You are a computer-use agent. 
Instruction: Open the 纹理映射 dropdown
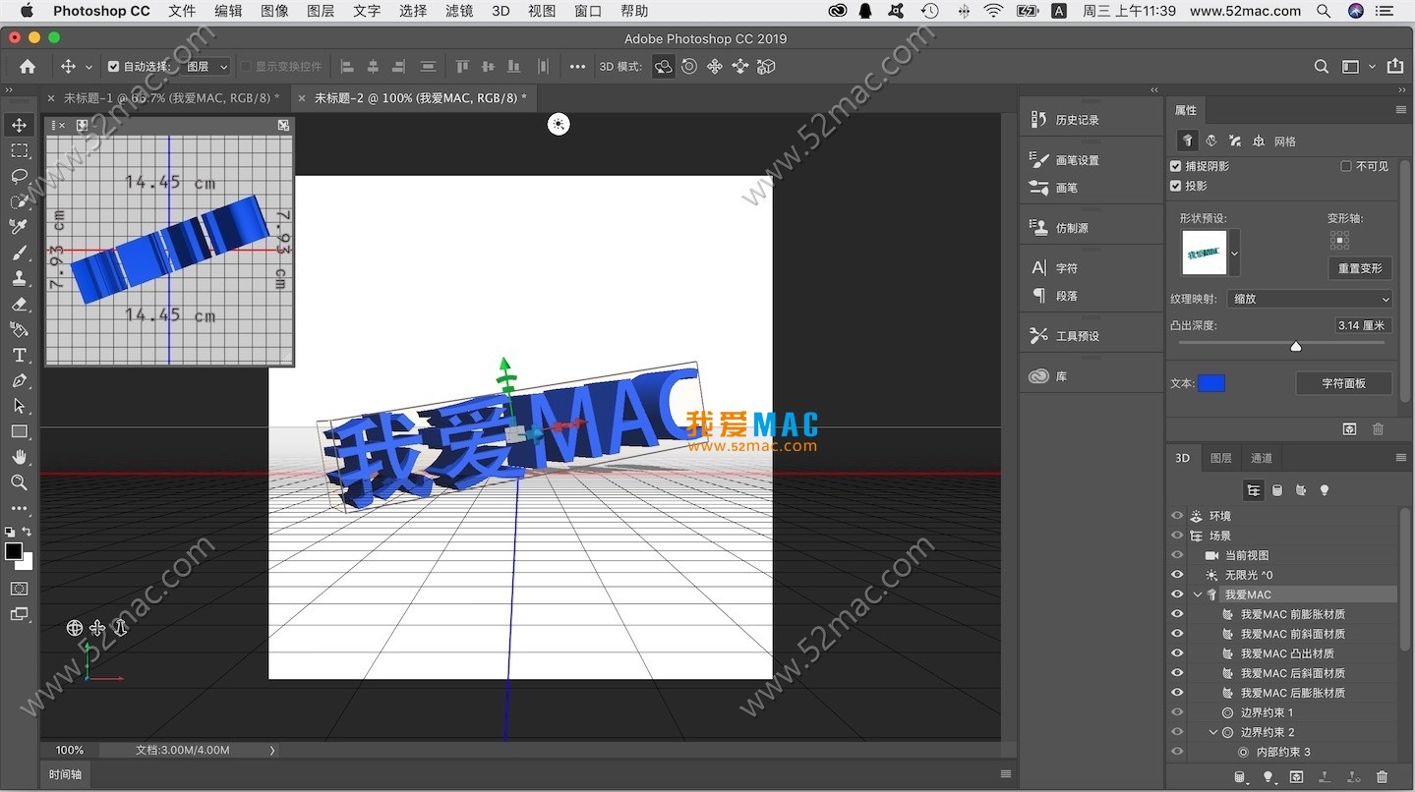click(1309, 298)
